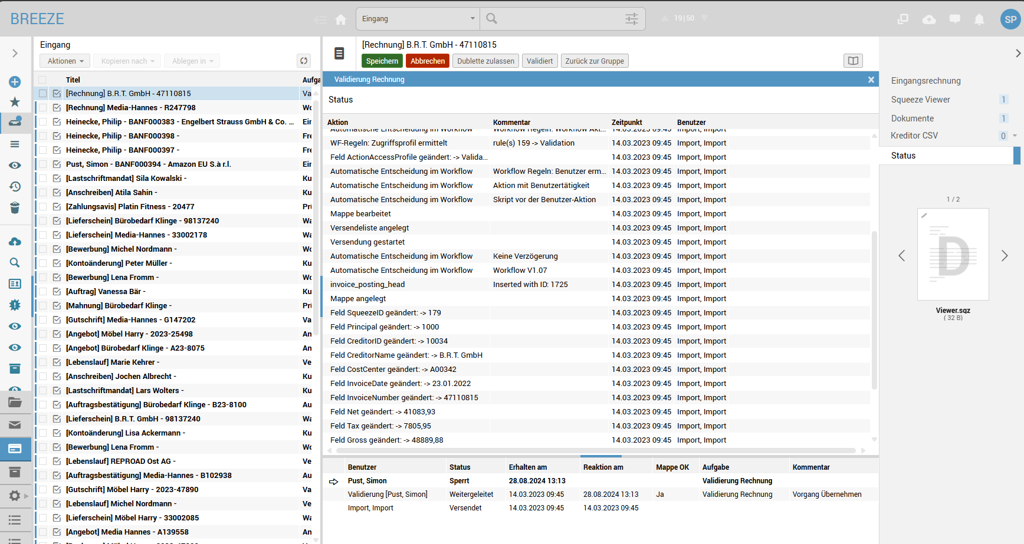Click the Dublette zulassen button

(485, 61)
